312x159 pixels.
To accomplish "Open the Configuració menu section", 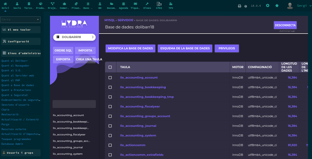I will pyautogui.click(x=21, y=42).
